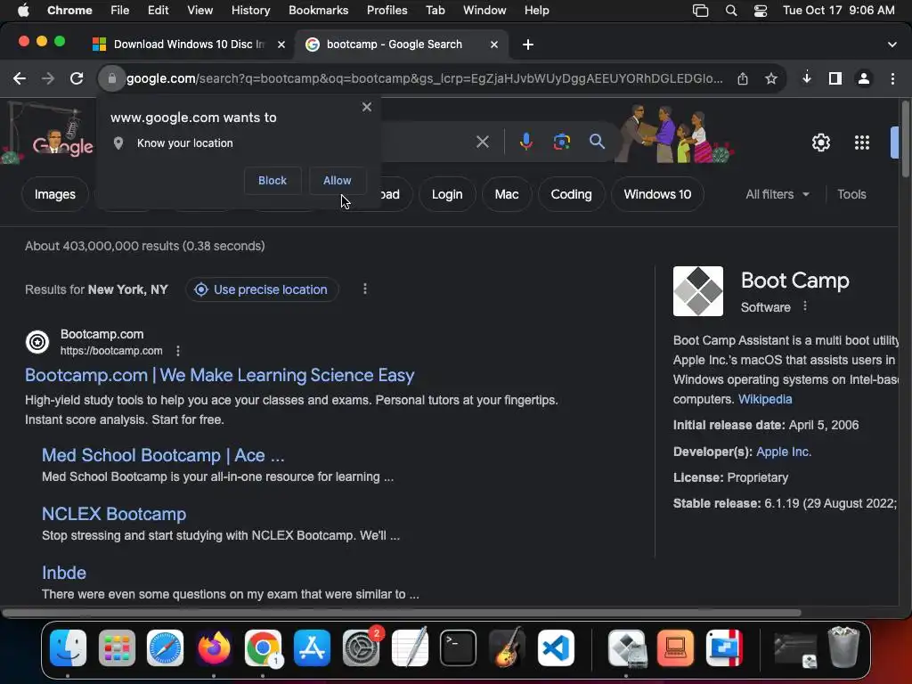The width and height of the screenshot is (912, 684).
Task: Click the forward navigation arrow
Action: tap(48, 78)
